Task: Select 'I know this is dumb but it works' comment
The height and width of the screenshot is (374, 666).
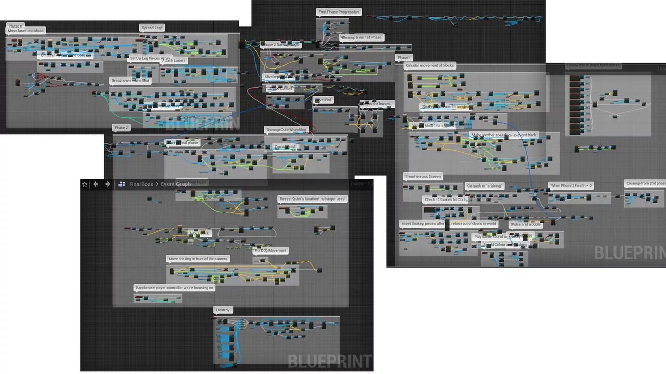Action: (594, 65)
